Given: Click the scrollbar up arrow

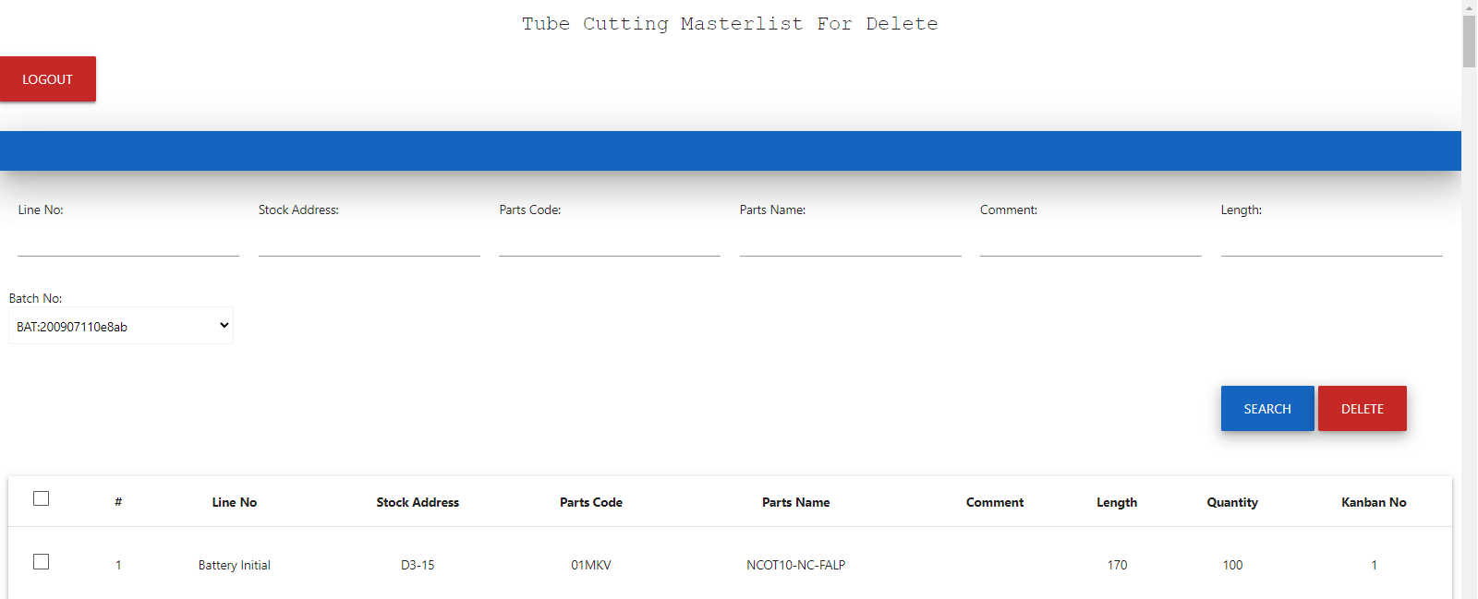Looking at the screenshot, I should point(1469,7).
